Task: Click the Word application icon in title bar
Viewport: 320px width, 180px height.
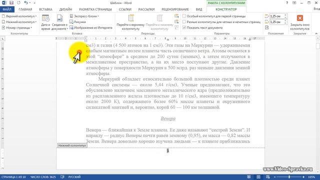Action: point(4,3)
